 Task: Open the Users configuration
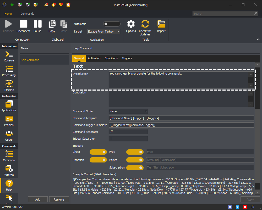click(9, 136)
